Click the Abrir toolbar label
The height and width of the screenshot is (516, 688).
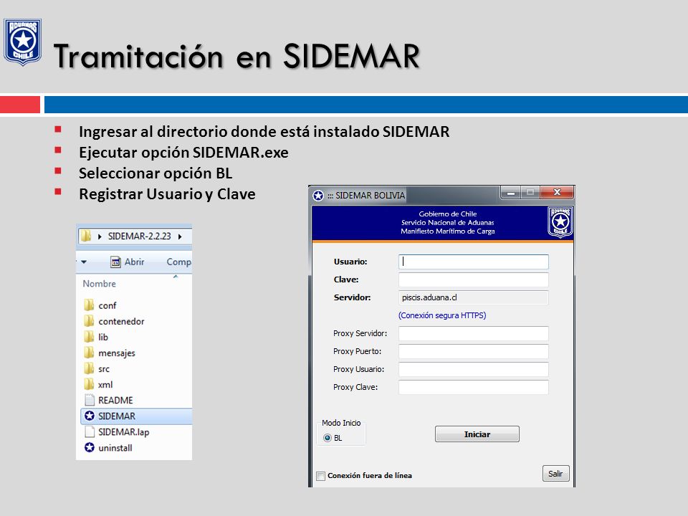click(x=134, y=262)
